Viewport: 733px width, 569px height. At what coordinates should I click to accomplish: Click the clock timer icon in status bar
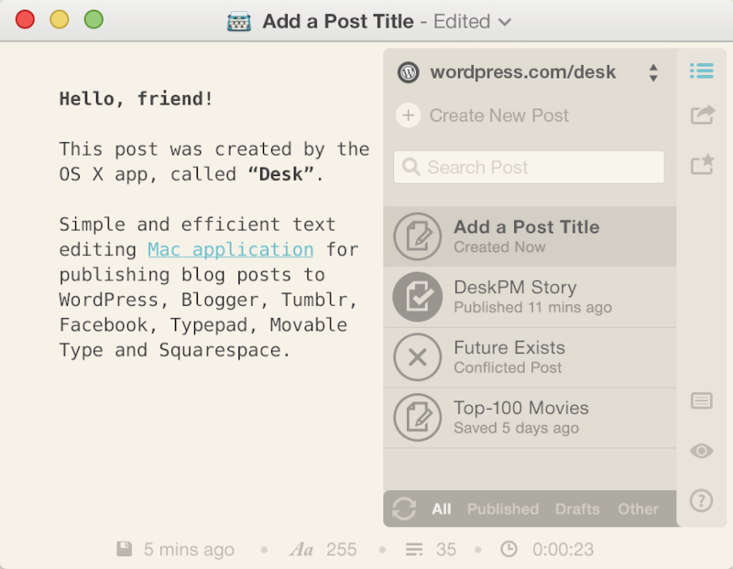point(509,549)
